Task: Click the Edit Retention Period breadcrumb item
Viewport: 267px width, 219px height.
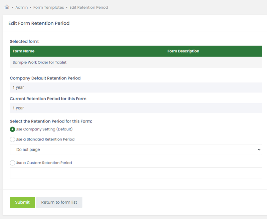Action: point(89,7)
